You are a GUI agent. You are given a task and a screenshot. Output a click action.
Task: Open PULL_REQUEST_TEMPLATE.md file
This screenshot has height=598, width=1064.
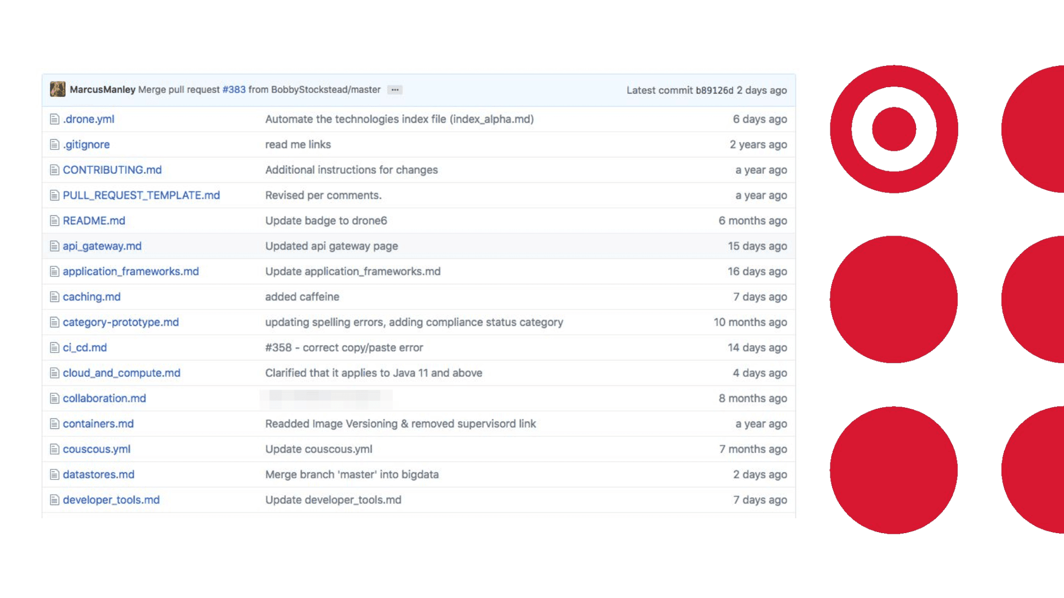pyautogui.click(x=142, y=196)
